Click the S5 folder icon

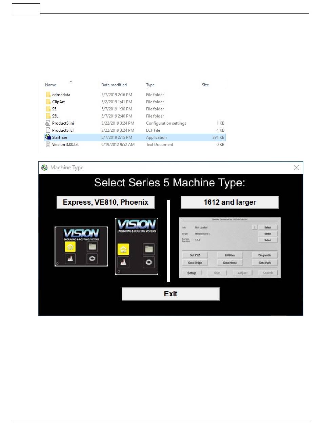48,109
